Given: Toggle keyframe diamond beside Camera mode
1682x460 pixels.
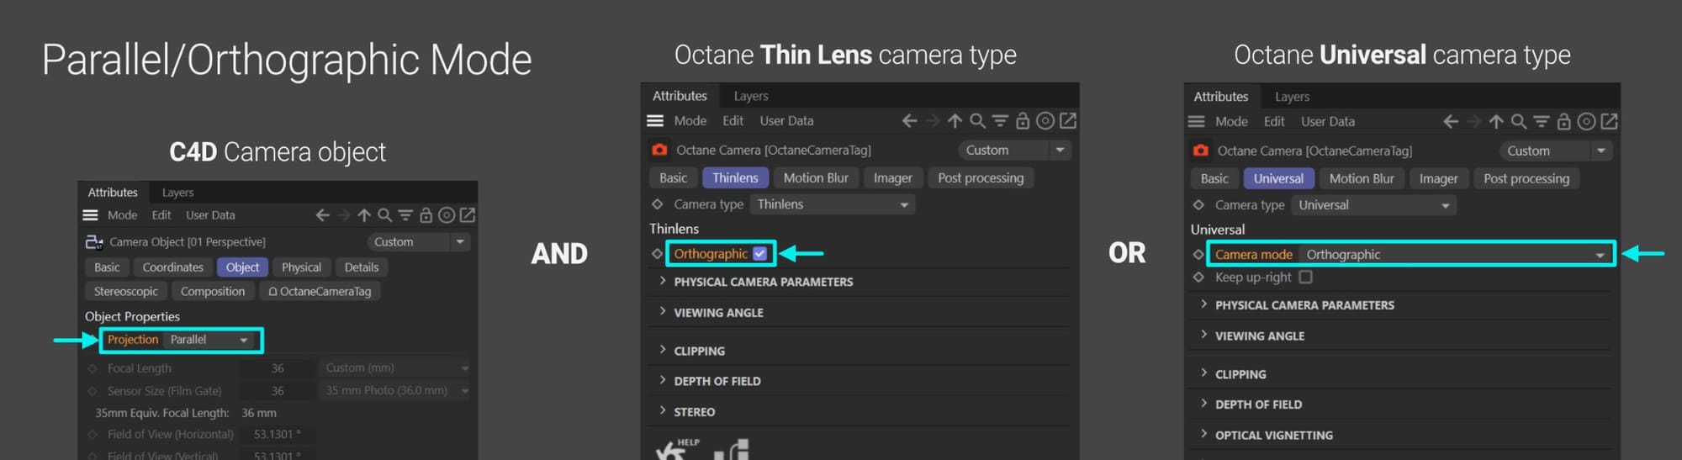Looking at the screenshot, I should pos(1198,254).
